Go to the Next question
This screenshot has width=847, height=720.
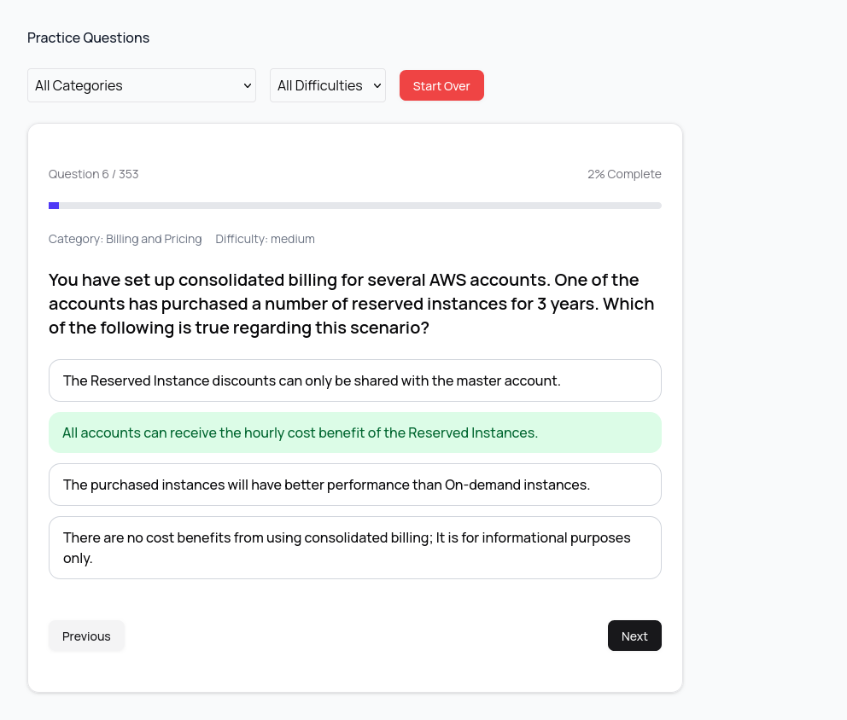click(634, 636)
